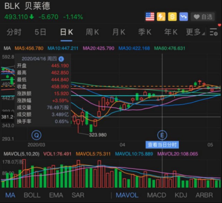Tap the 最高 462.850 high row
The width and height of the screenshot is (222, 203).
point(43,73)
